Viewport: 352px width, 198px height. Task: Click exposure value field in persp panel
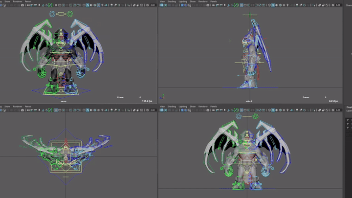coord(153,5)
